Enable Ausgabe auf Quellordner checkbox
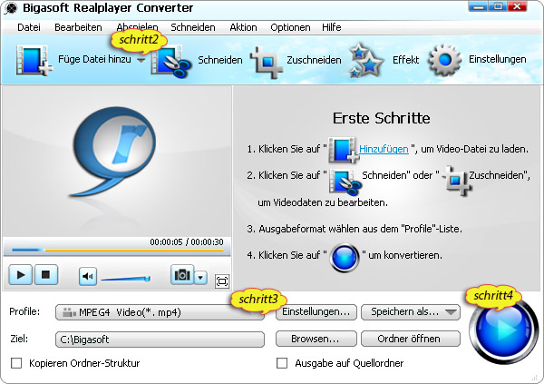The image size is (544, 384). point(282,363)
